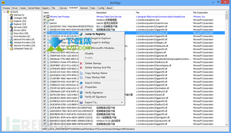
Task: Toggle checkbox for {A3F3E39B-5D83 entry
Action: coord(45,107)
